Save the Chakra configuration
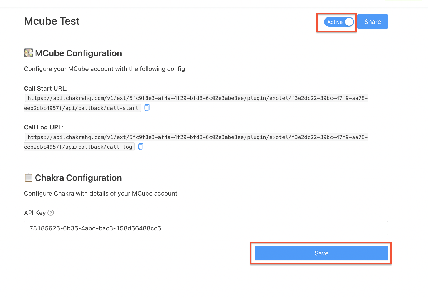This screenshot has height=298, width=428. 321,253
